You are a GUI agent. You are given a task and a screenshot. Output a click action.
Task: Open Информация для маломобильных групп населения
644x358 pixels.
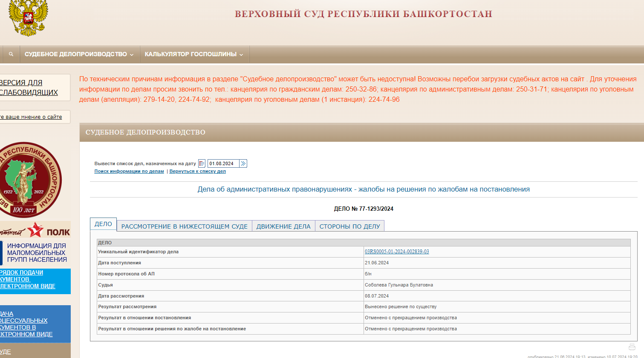coord(37,252)
